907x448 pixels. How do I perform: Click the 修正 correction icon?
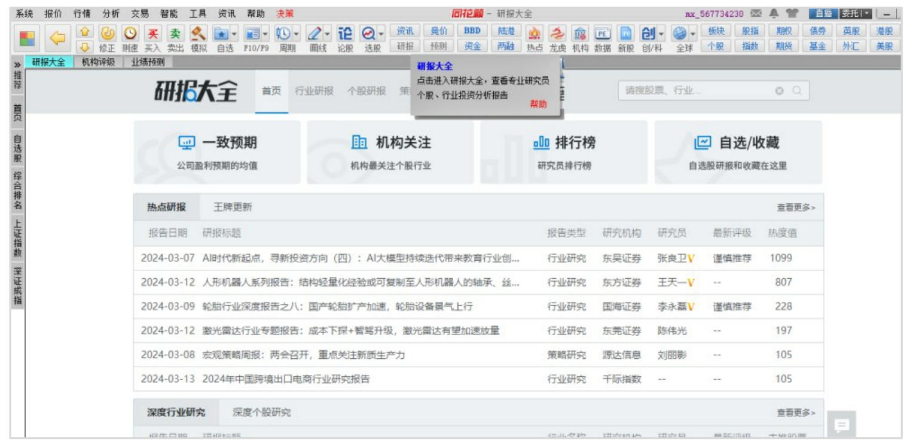[x=107, y=33]
